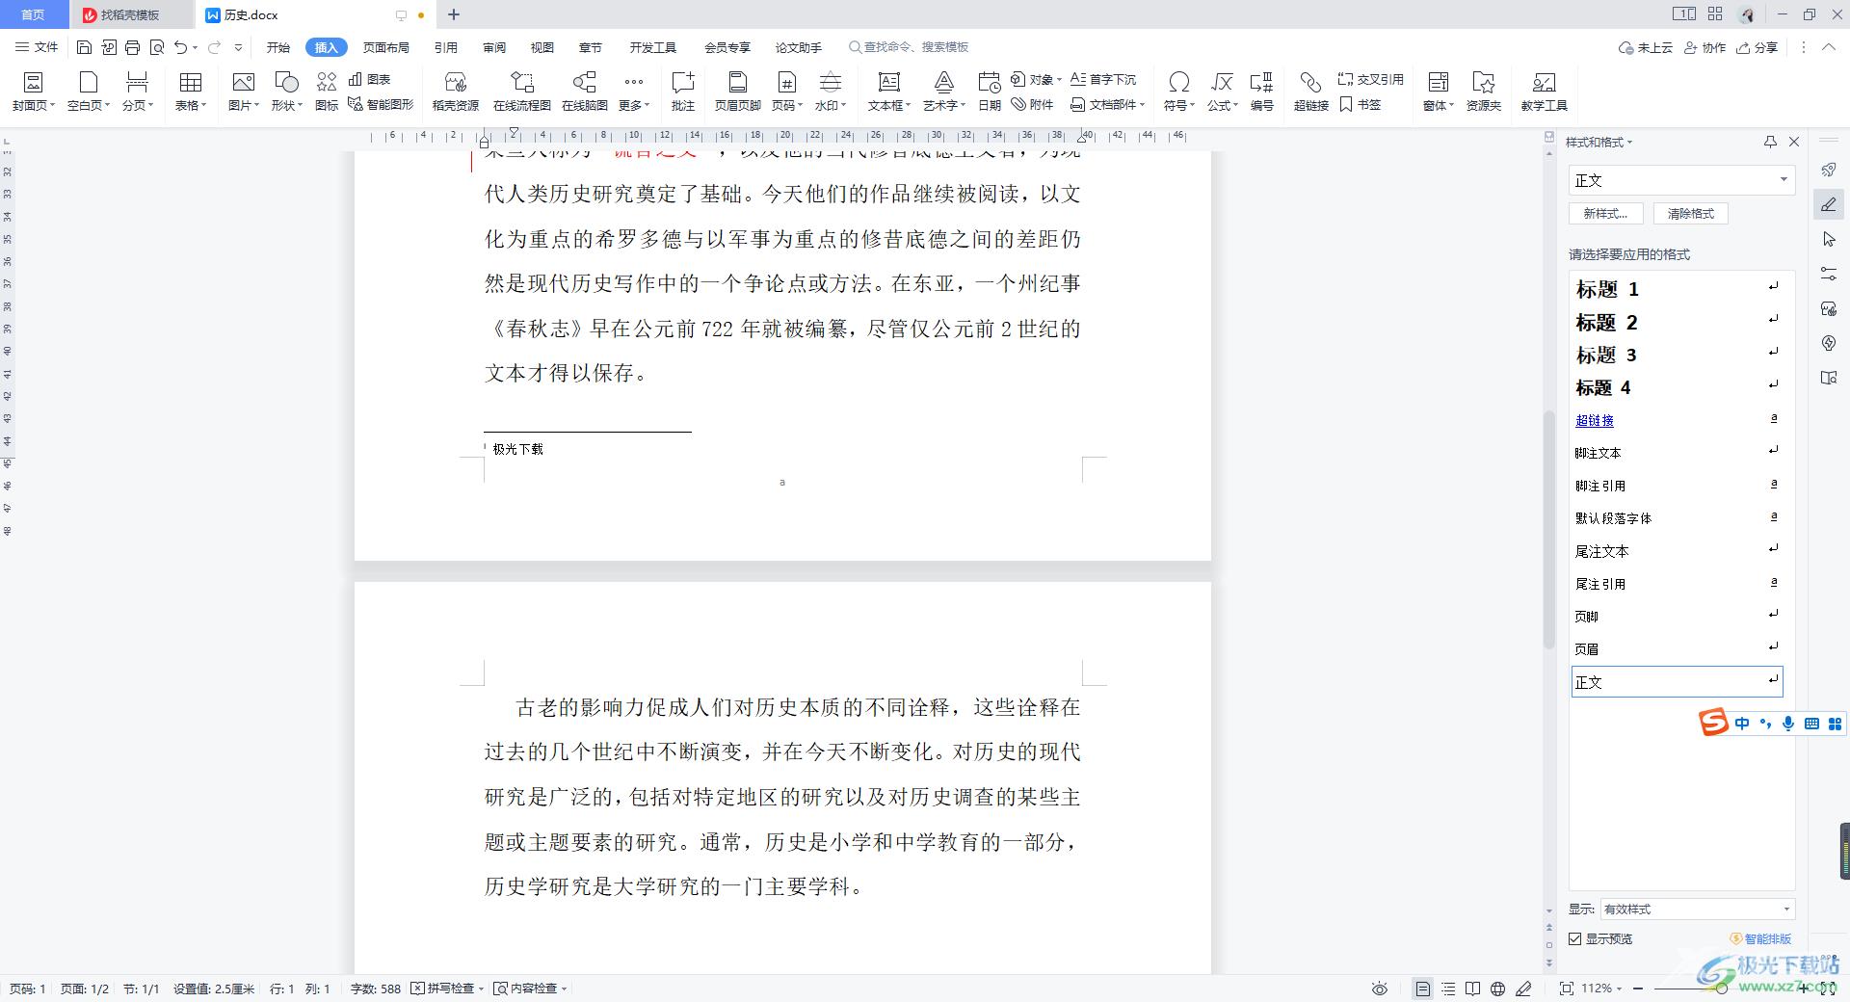Toggle eye protection mode in status bar

(x=1380, y=989)
